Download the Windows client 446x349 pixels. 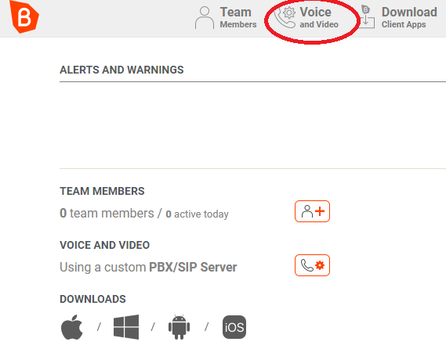point(126,327)
